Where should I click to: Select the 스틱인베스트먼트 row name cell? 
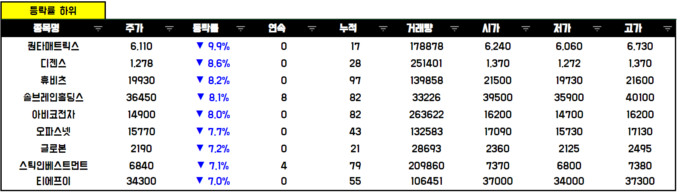tap(53, 166)
